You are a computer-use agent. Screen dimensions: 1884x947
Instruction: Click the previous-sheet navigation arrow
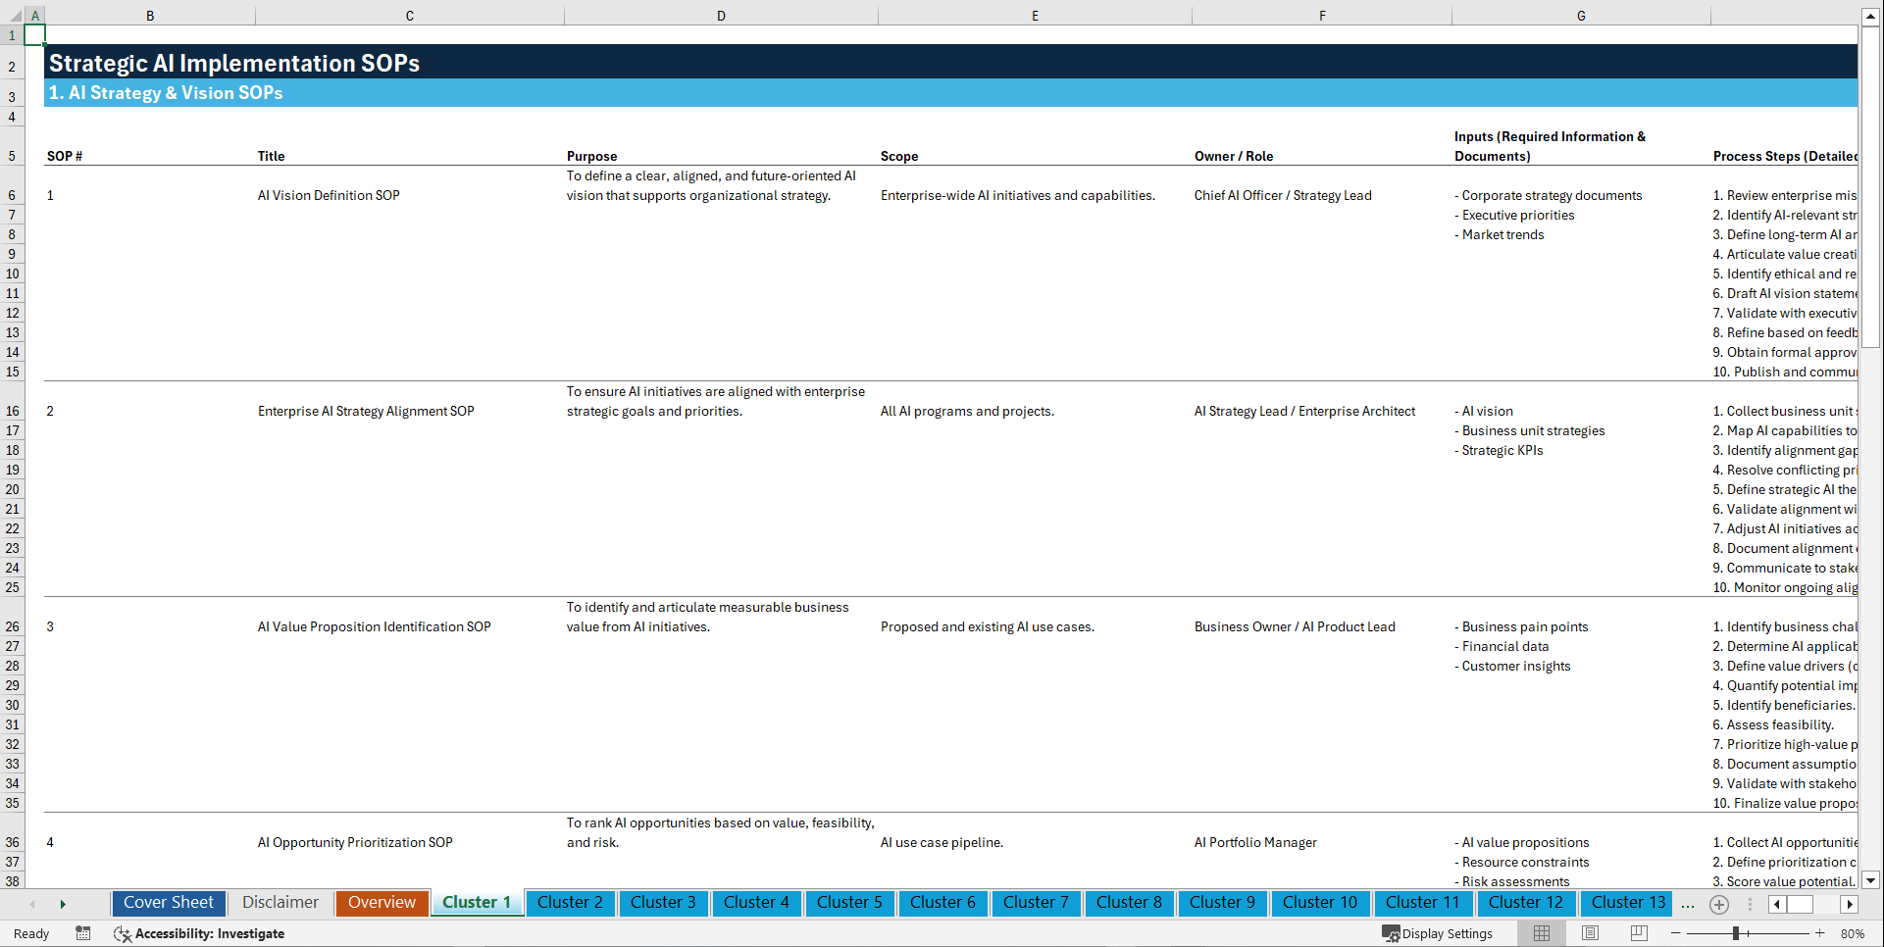32,903
